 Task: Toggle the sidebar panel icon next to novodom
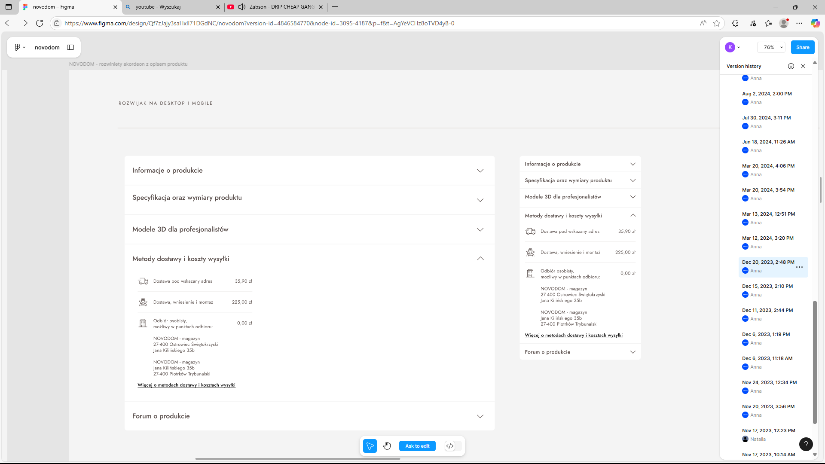70,47
